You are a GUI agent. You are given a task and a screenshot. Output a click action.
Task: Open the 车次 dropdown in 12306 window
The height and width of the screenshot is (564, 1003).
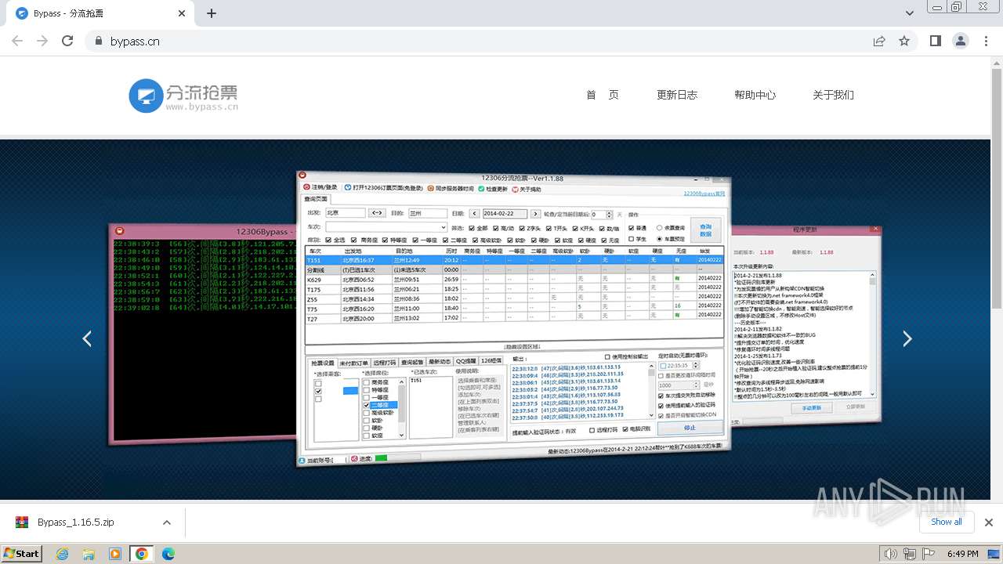444,227
